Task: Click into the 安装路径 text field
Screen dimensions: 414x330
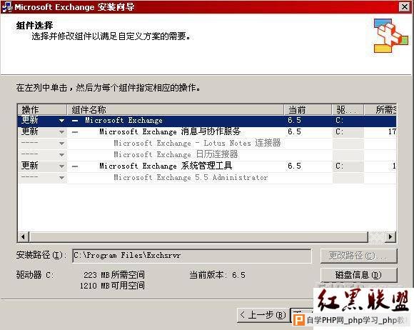Action: pos(192,256)
